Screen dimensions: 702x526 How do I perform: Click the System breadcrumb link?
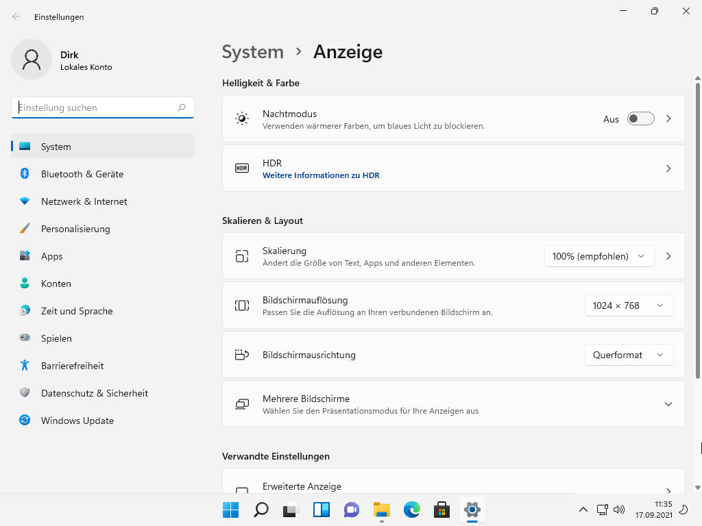click(x=253, y=52)
